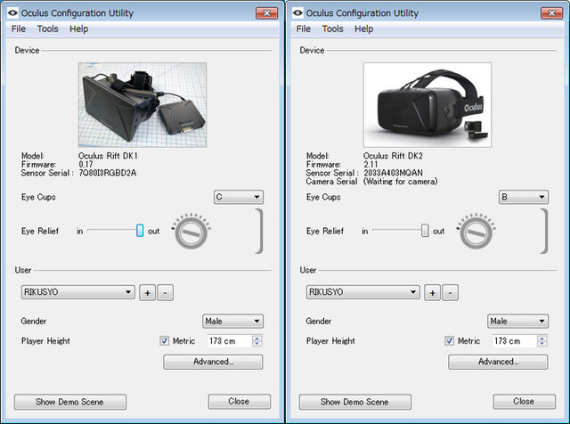Open the Help menu in the DK2 window
Screen dimensions: 570x424
pyautogui.click(x=363, y=29)
